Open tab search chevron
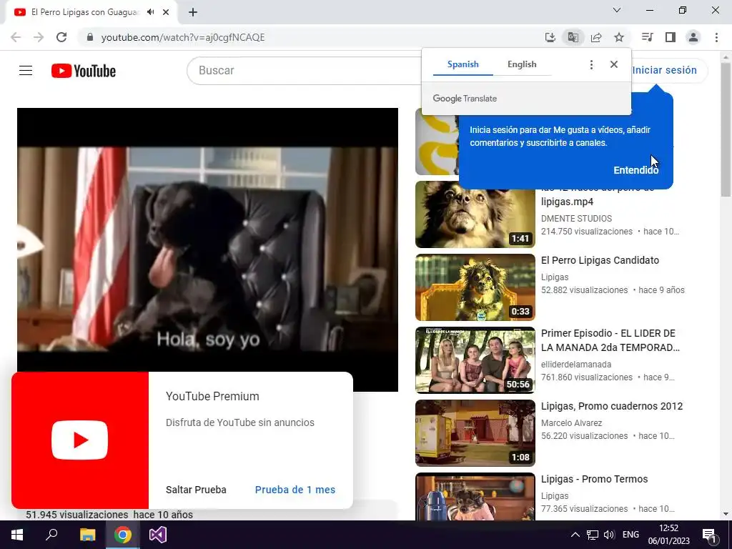732x549 pixels. pyautogui.click(x=617, y=10)
